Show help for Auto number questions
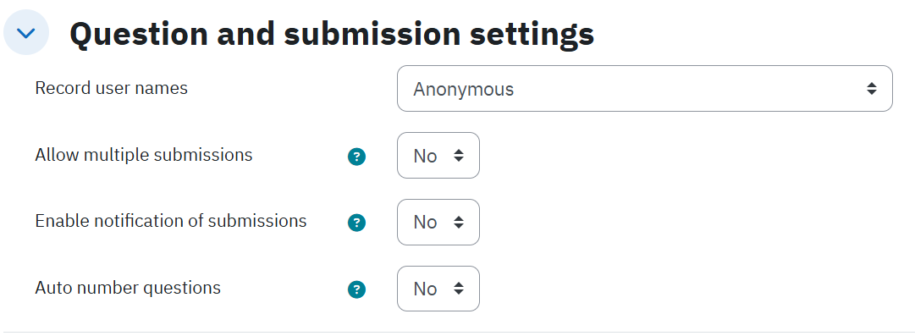Screen dimensions: 915x336 point(356,290)
